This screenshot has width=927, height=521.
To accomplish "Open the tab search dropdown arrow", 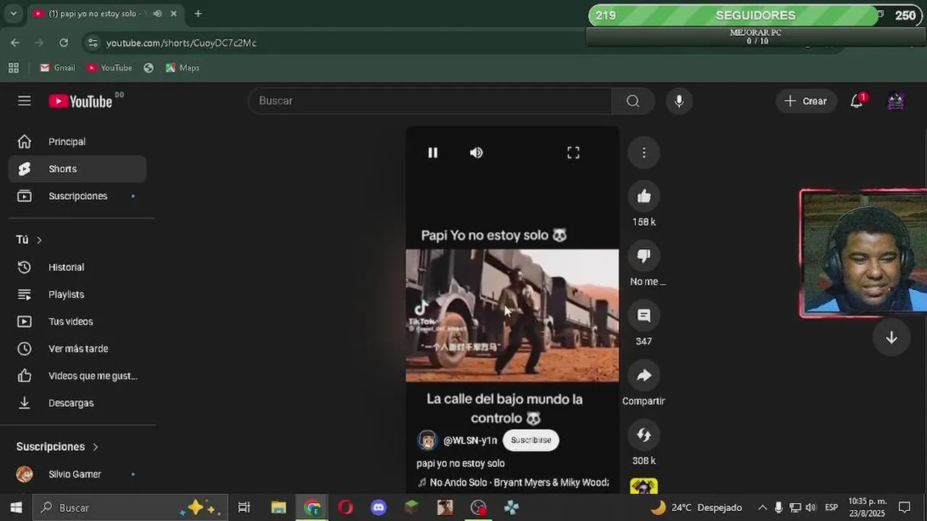I will [13, 14].
